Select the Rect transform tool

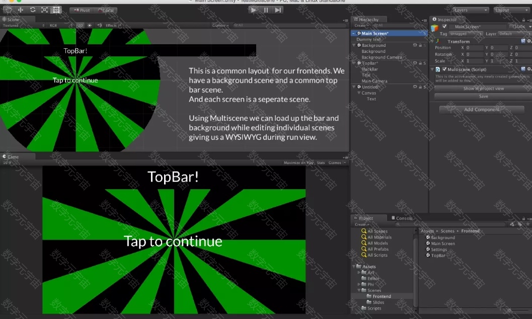click(x=56, y=10)
